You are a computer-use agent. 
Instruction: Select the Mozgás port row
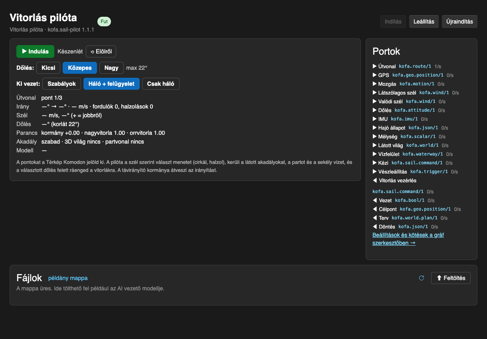[x=408, y=84]
